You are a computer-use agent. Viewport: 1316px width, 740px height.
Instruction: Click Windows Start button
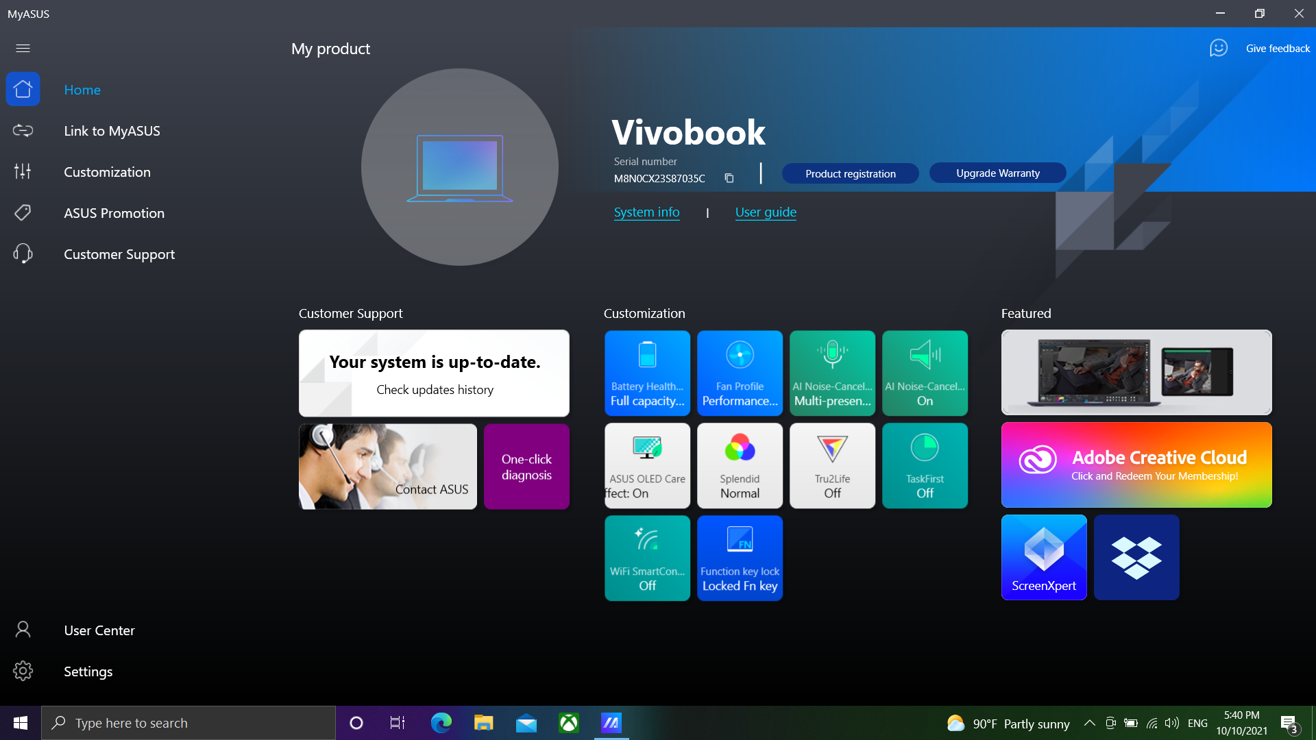21,723
